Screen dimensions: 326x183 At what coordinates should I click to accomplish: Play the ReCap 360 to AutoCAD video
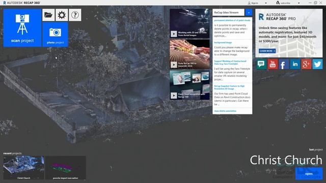coord(174,65)
